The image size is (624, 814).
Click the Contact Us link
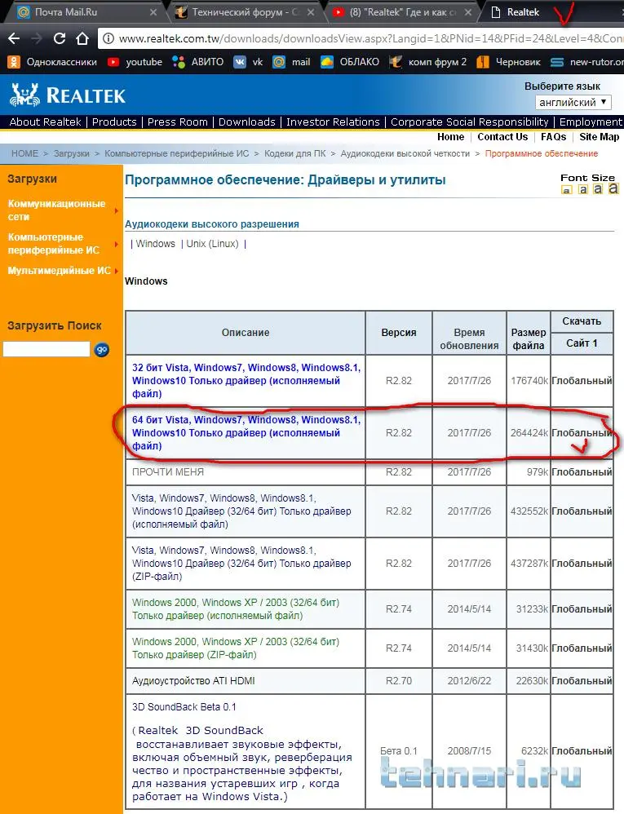(502, 137)
